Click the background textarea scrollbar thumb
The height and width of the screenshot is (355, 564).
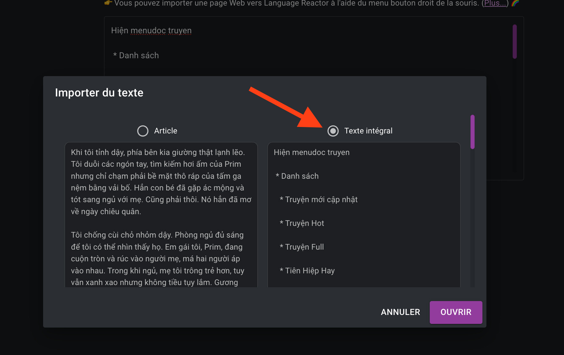click(515, 42)
